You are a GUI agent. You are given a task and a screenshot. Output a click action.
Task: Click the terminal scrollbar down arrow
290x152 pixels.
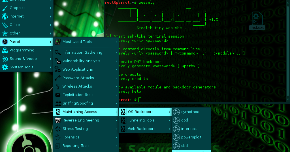(288, 99)
